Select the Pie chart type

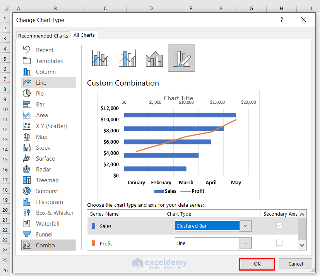[41, 93]
